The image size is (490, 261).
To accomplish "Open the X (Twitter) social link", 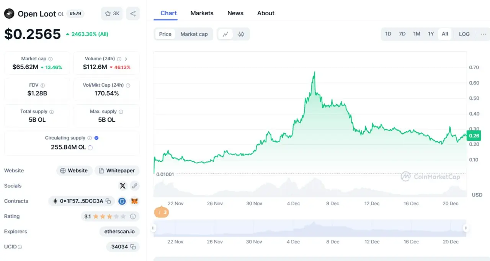I will point(122,186).
